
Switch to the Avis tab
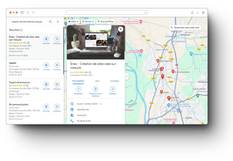97,81
